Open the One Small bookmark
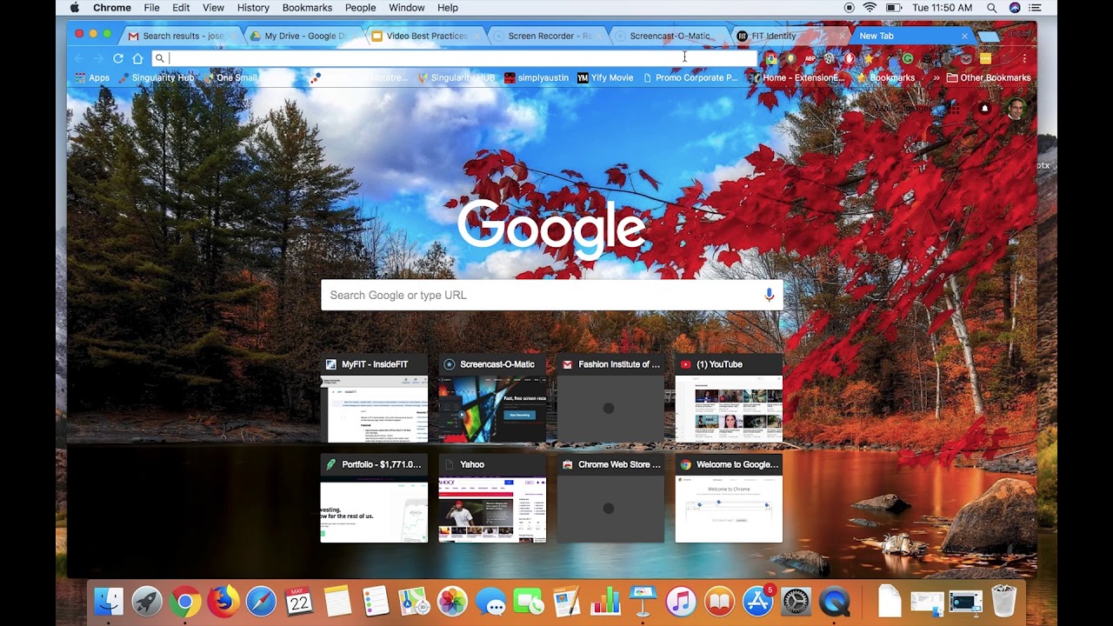The image size is (1113, 626). pos(250,77)
